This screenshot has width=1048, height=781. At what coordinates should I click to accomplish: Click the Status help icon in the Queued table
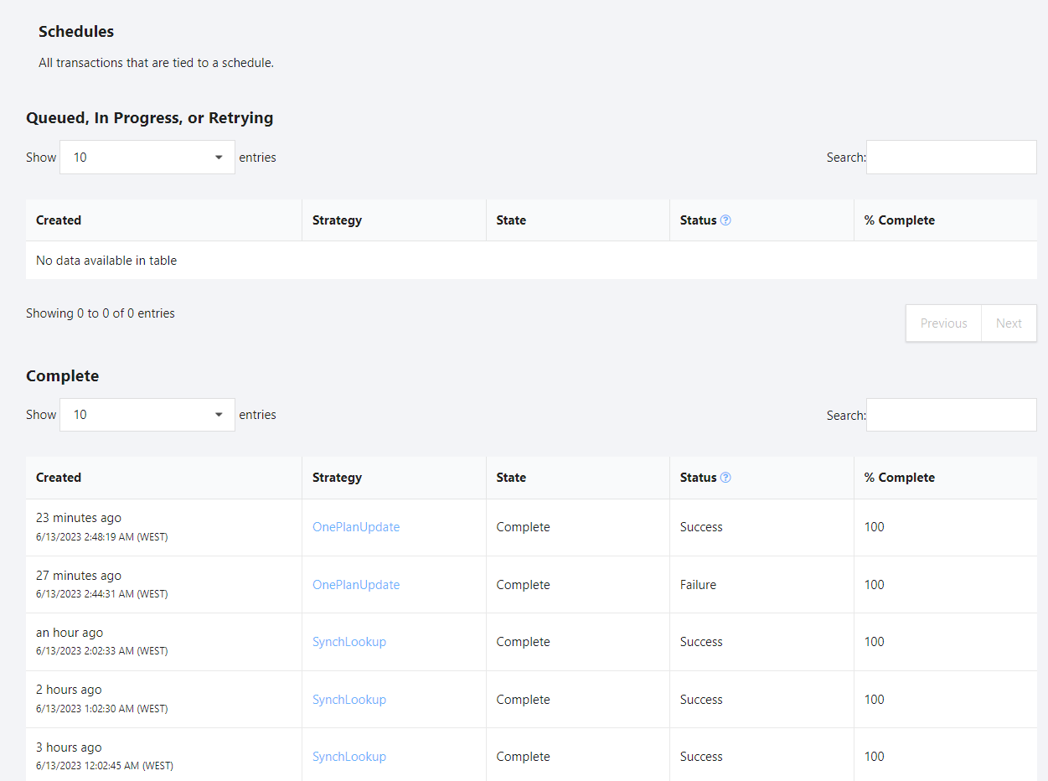click(726, 220)
